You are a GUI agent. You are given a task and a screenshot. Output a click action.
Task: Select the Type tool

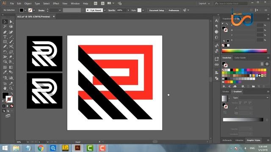(5, 37)
